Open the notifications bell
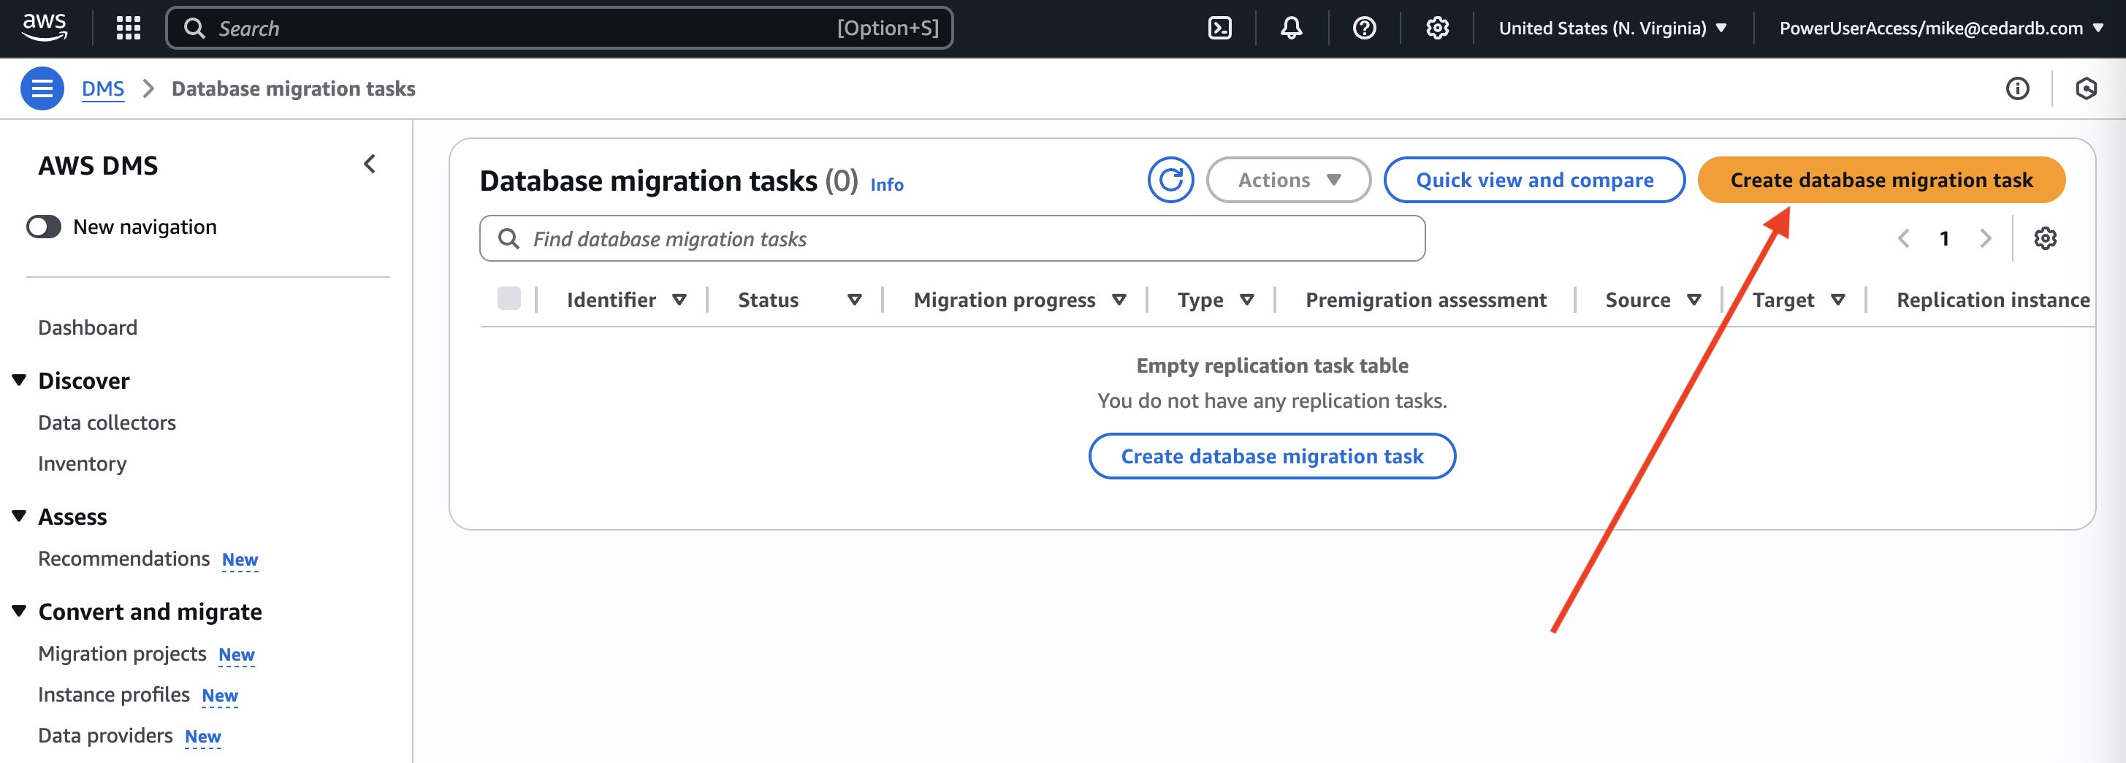The image size is (2126, 763). click(1292, 28)
